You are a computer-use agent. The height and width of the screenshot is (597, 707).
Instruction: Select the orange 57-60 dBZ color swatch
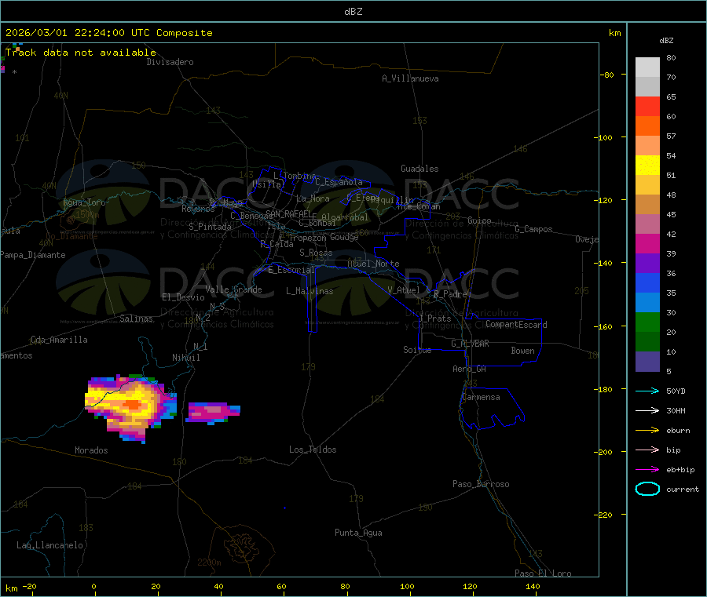tap(647, 126)
